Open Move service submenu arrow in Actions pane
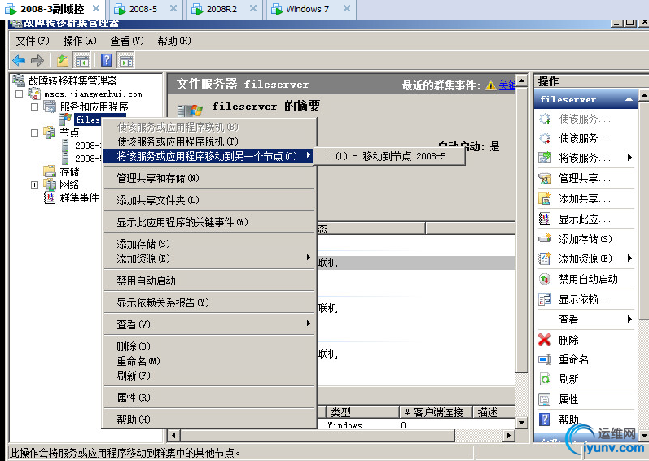649x461 pixels. click(x=629, y=157)
